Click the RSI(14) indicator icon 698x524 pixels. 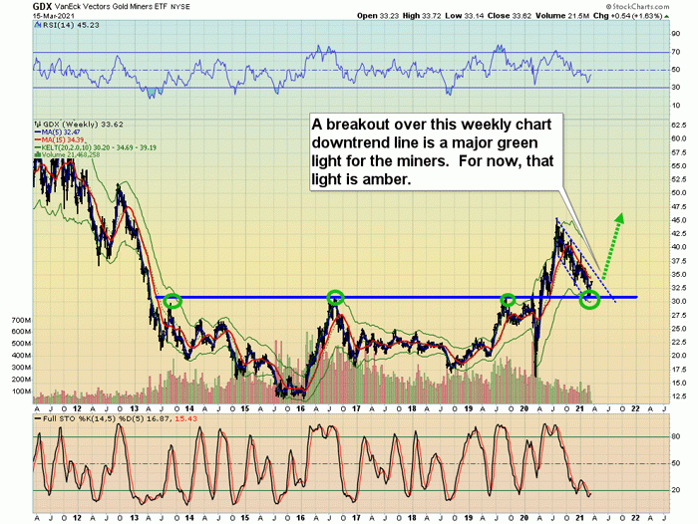38,25
